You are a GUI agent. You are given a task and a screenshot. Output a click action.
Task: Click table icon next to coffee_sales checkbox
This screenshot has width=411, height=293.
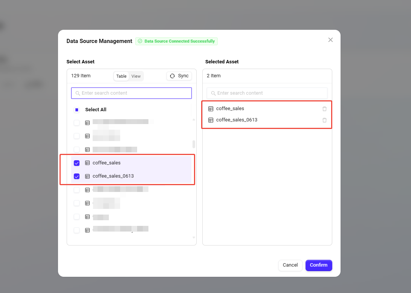click(x=87, y=163)
